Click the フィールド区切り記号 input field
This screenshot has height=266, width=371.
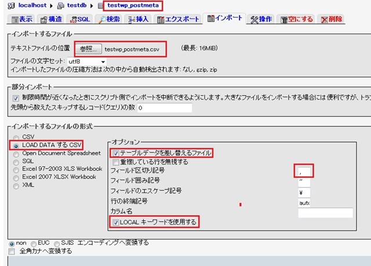304,172
